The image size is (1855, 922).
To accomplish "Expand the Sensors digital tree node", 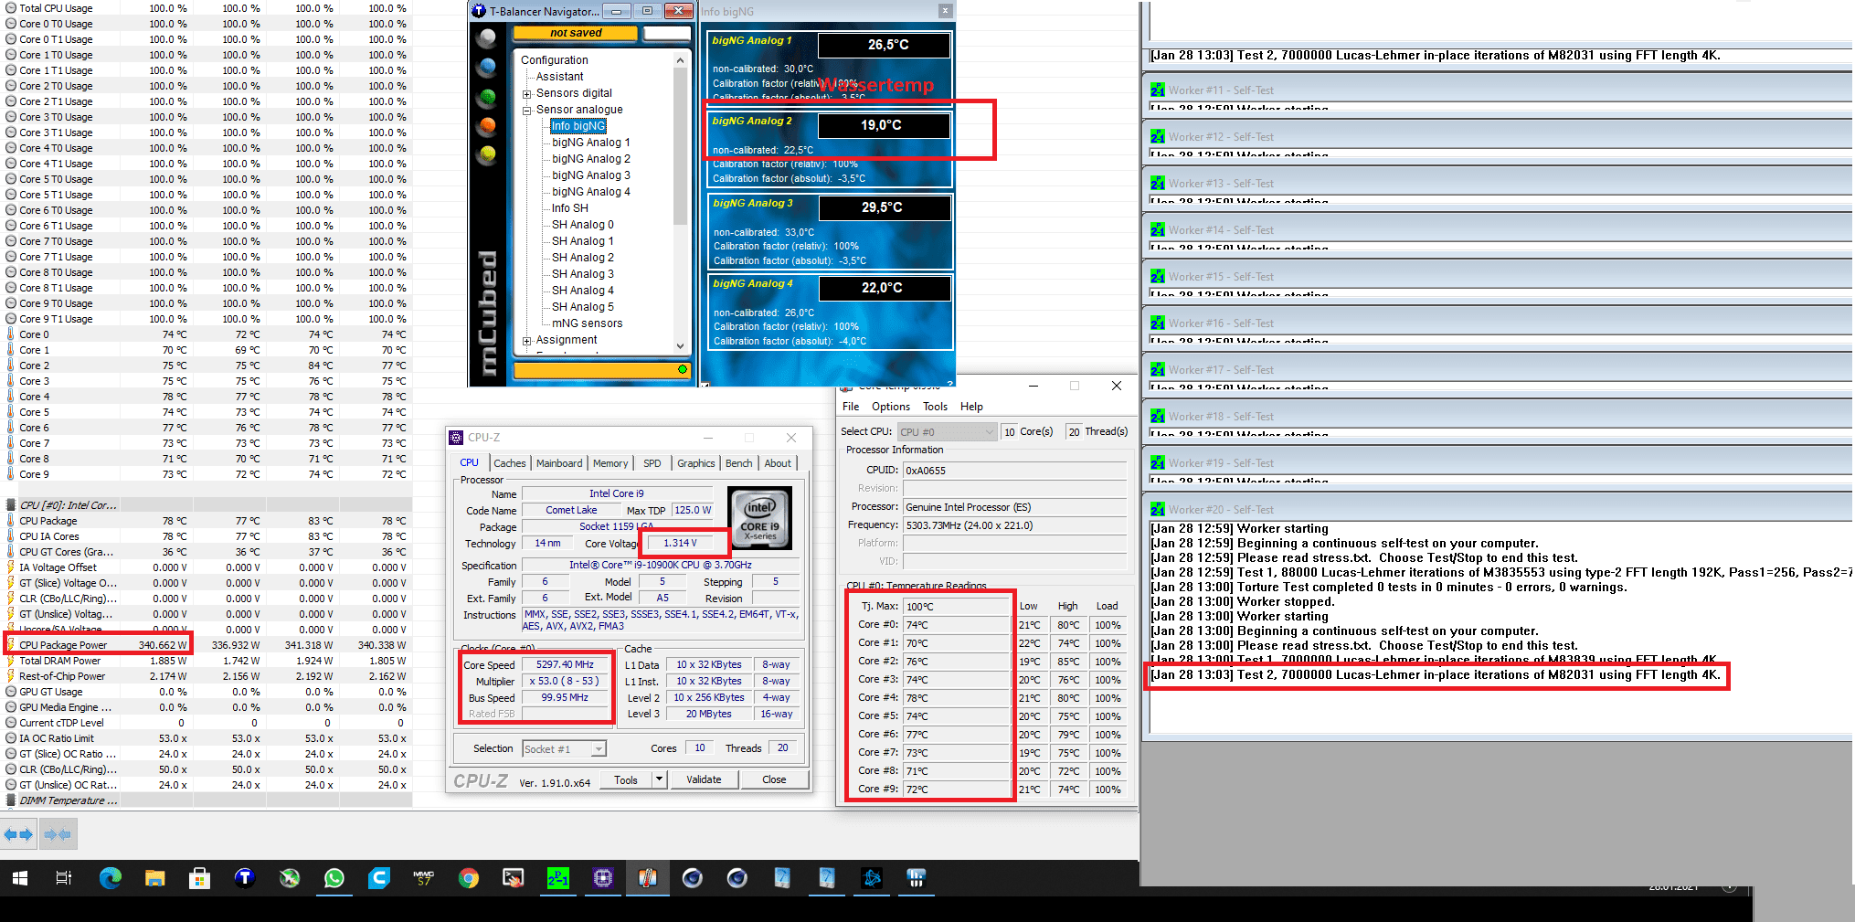I will click(x=527, y=94).
